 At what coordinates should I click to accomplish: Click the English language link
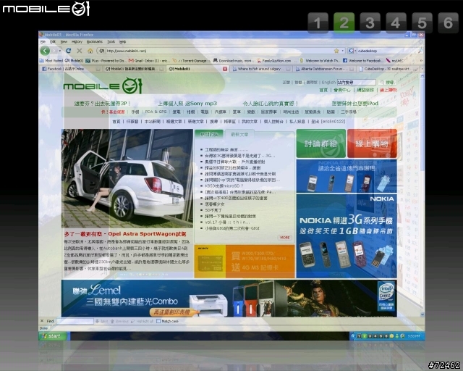(x=328, y=83)
